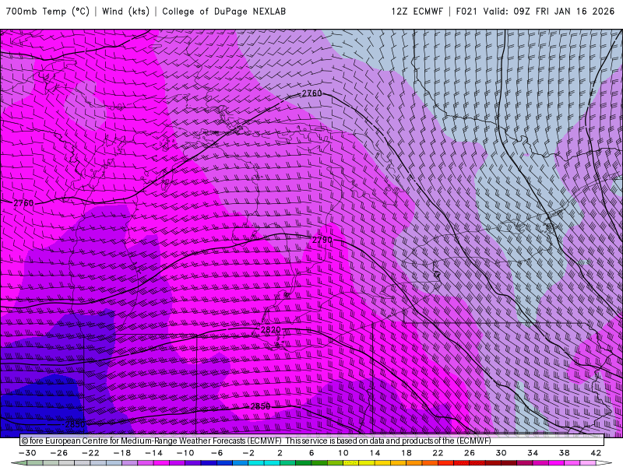
Task: Click the yellow dotted swatch below 10
Action: click(x=351, y=463)
